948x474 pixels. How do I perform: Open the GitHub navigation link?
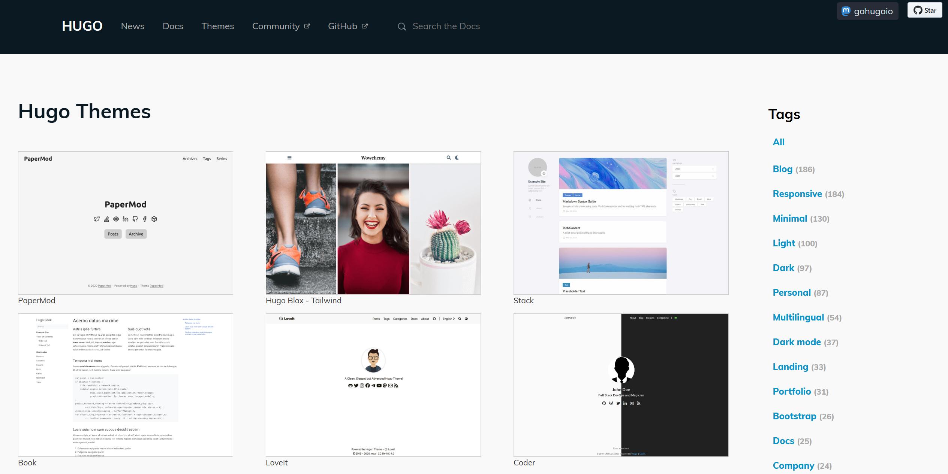[x=348, y=26]
